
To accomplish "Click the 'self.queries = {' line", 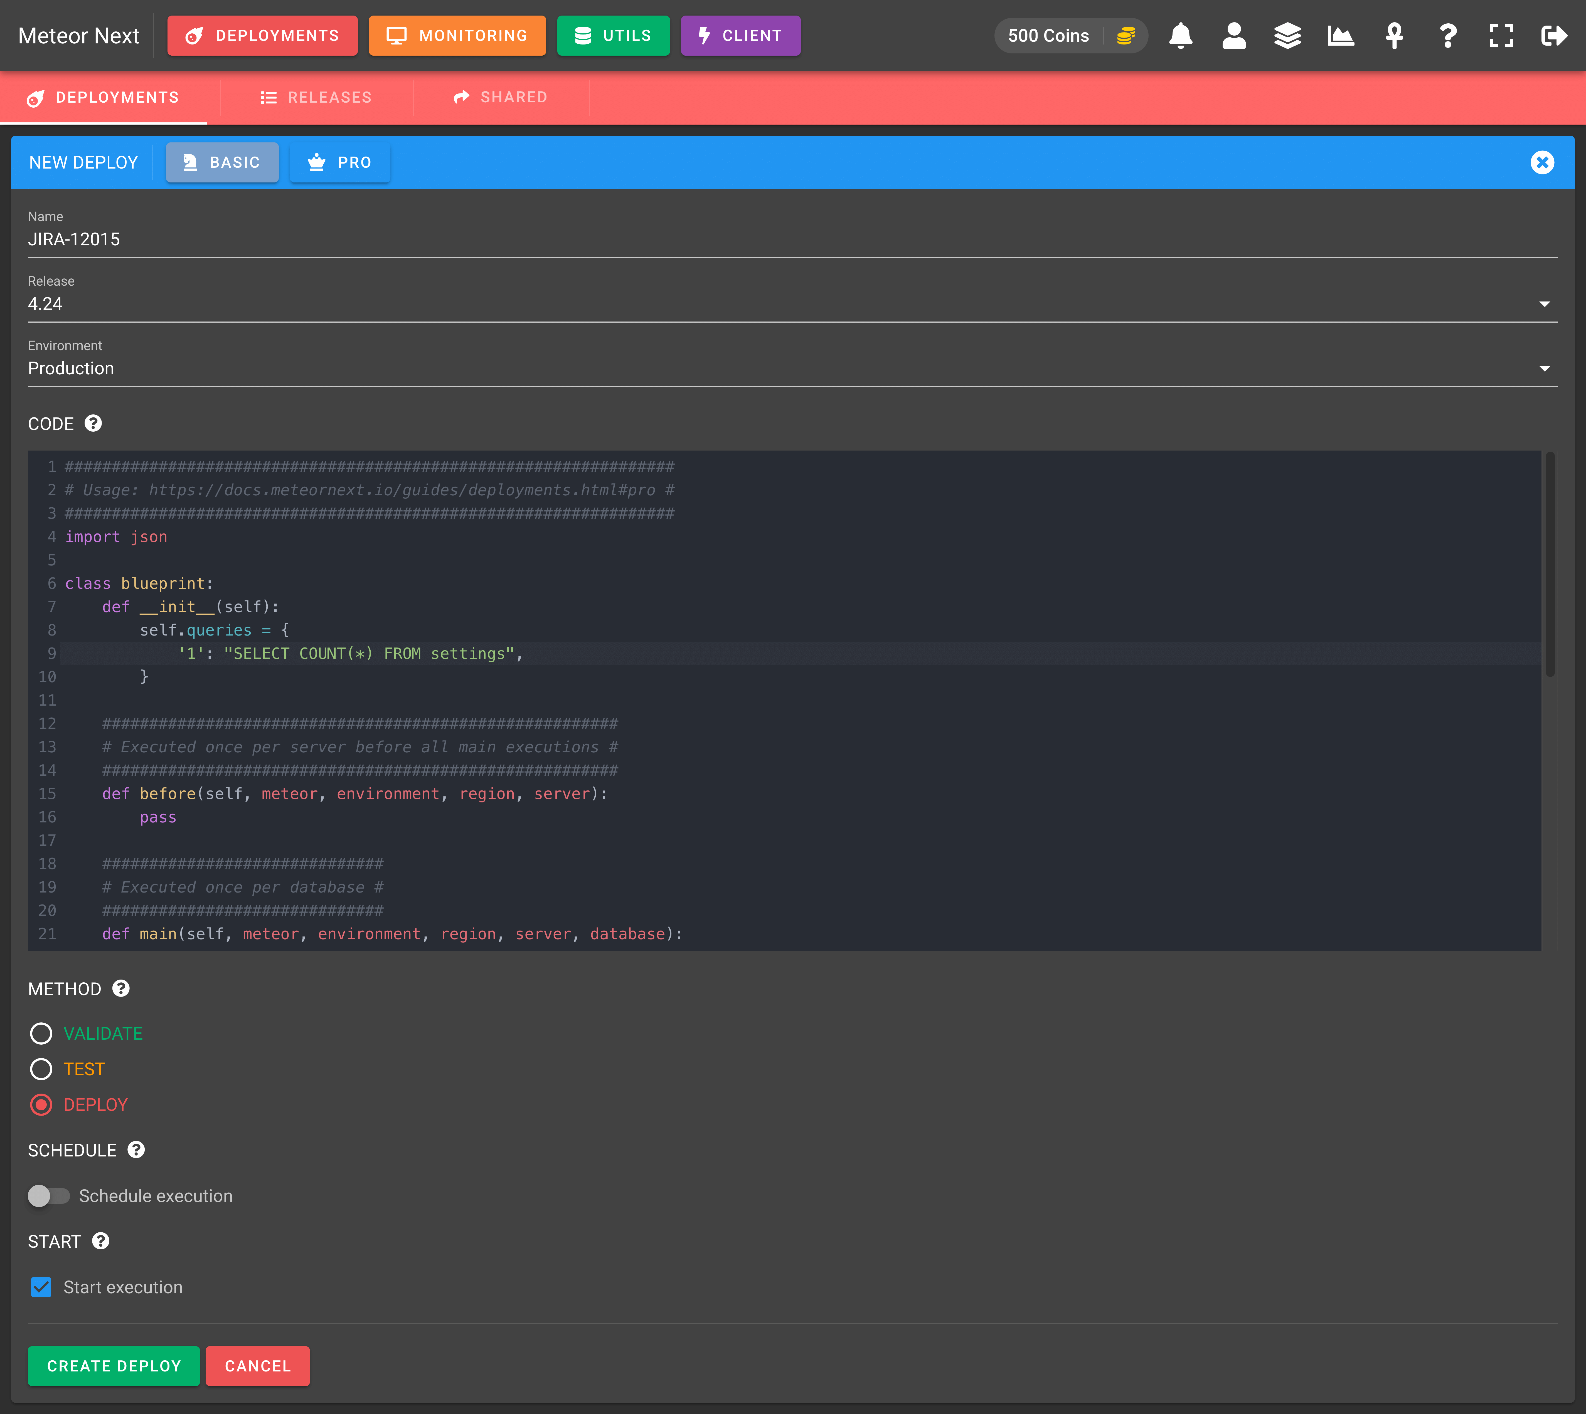I will (x=215, y=630).
